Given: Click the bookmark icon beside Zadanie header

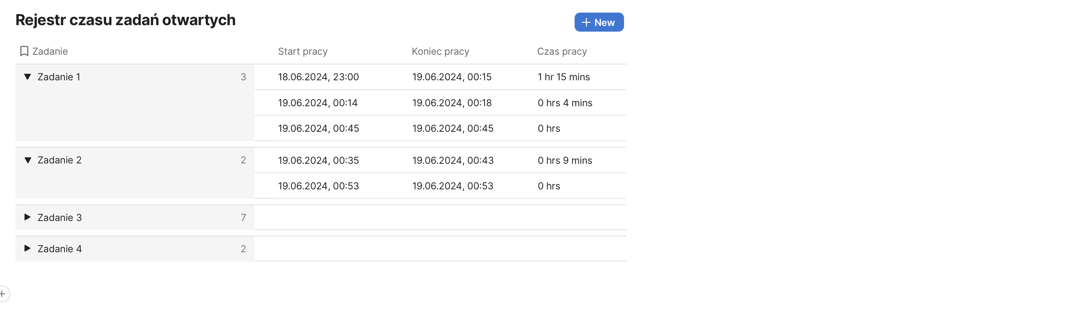Looking at the screenshot, I should pos(24,51).
